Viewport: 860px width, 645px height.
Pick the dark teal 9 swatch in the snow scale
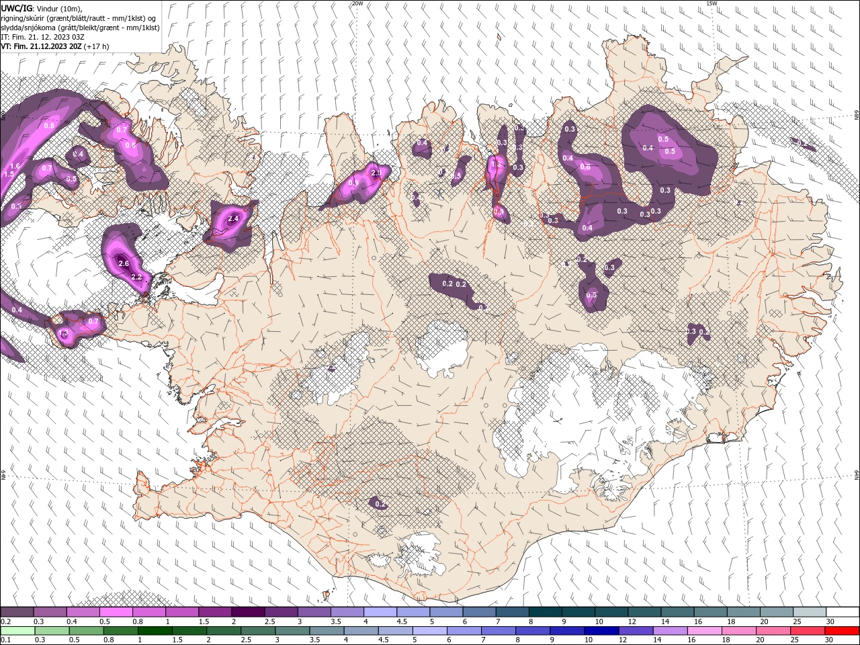tap(578, 612)
